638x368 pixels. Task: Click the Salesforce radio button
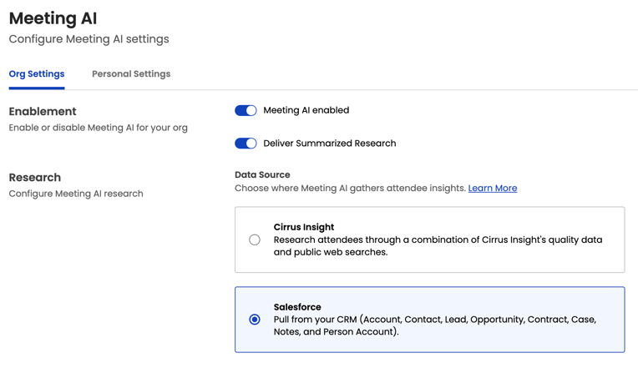coord(255,320)
